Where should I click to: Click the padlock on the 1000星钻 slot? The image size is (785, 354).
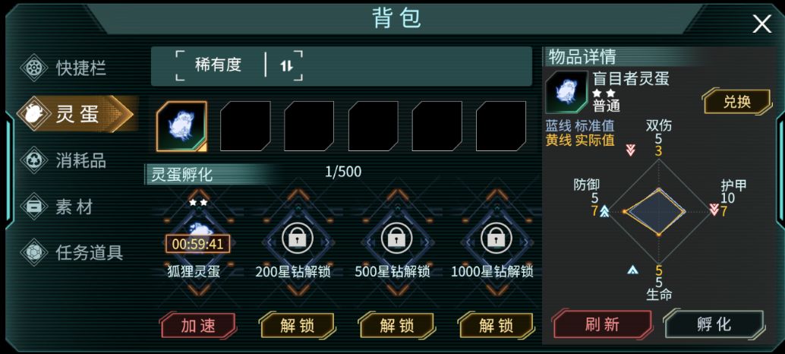496,239
